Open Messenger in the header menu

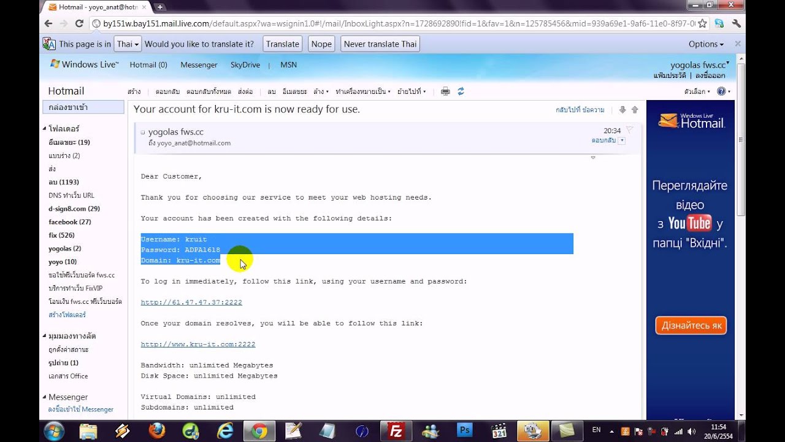pyautogui.click(x=199, y=64)
